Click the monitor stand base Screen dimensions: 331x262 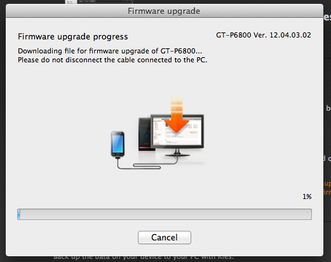pos(177,155)
